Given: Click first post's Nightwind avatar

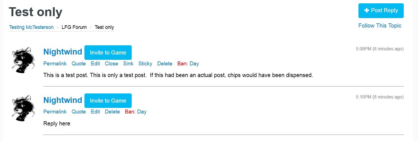Looking at the screenshot, I should click(23, 60).
